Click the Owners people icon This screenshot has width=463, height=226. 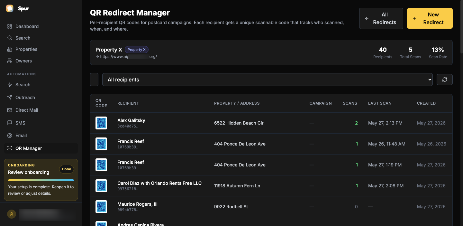click(10, 61)
